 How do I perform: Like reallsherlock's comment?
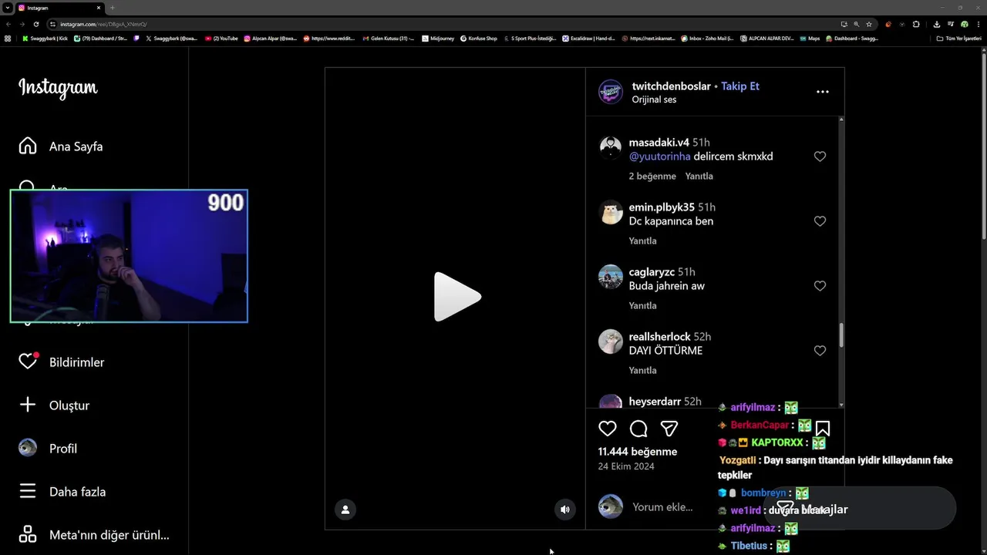pos(820,351)
